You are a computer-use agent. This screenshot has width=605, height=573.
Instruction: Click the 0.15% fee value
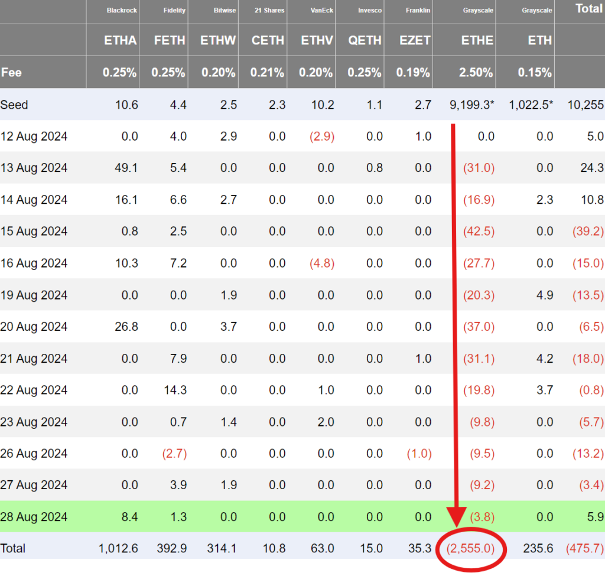coord(535,73)
